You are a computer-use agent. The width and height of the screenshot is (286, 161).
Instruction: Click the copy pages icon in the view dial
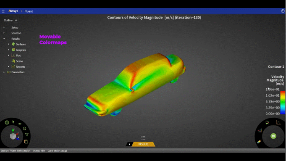point(26,142)
